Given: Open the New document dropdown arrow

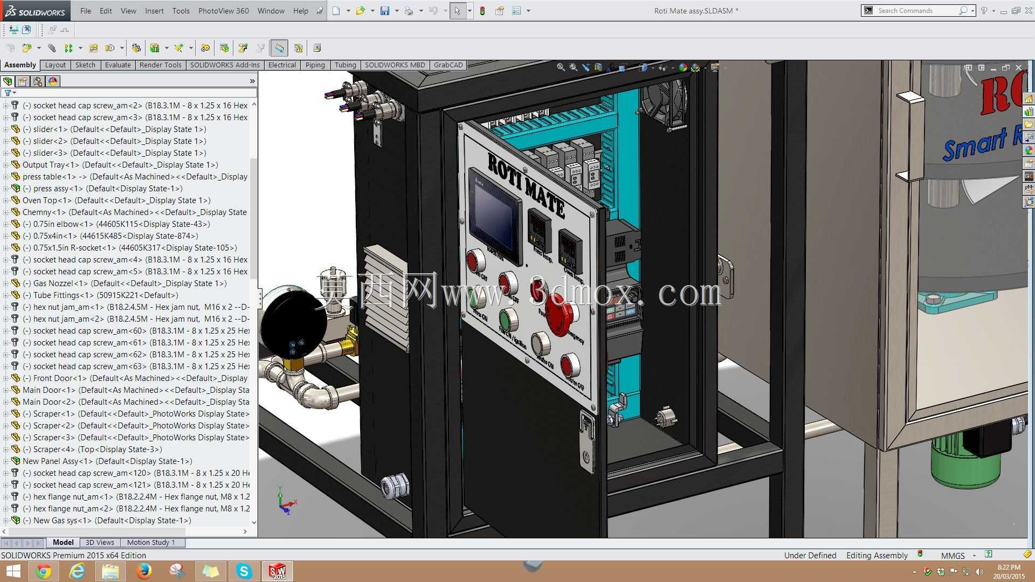Looking at the screenshot, I should point(348,11).
